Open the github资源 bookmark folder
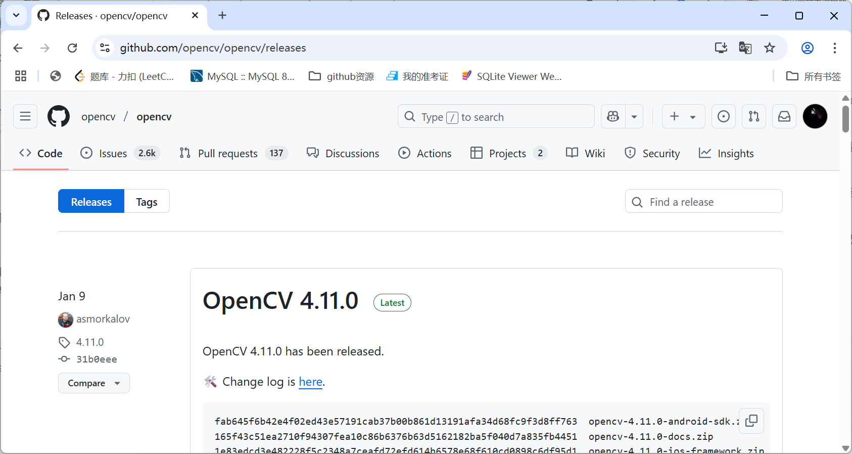This screenshot has width=852, height=454. coord(342,76)
